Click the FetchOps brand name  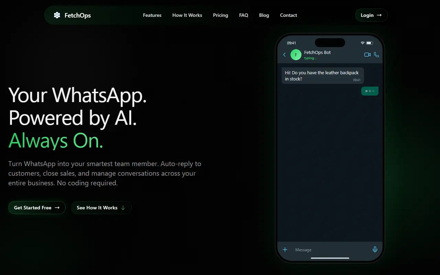click(x=78, y=15)
